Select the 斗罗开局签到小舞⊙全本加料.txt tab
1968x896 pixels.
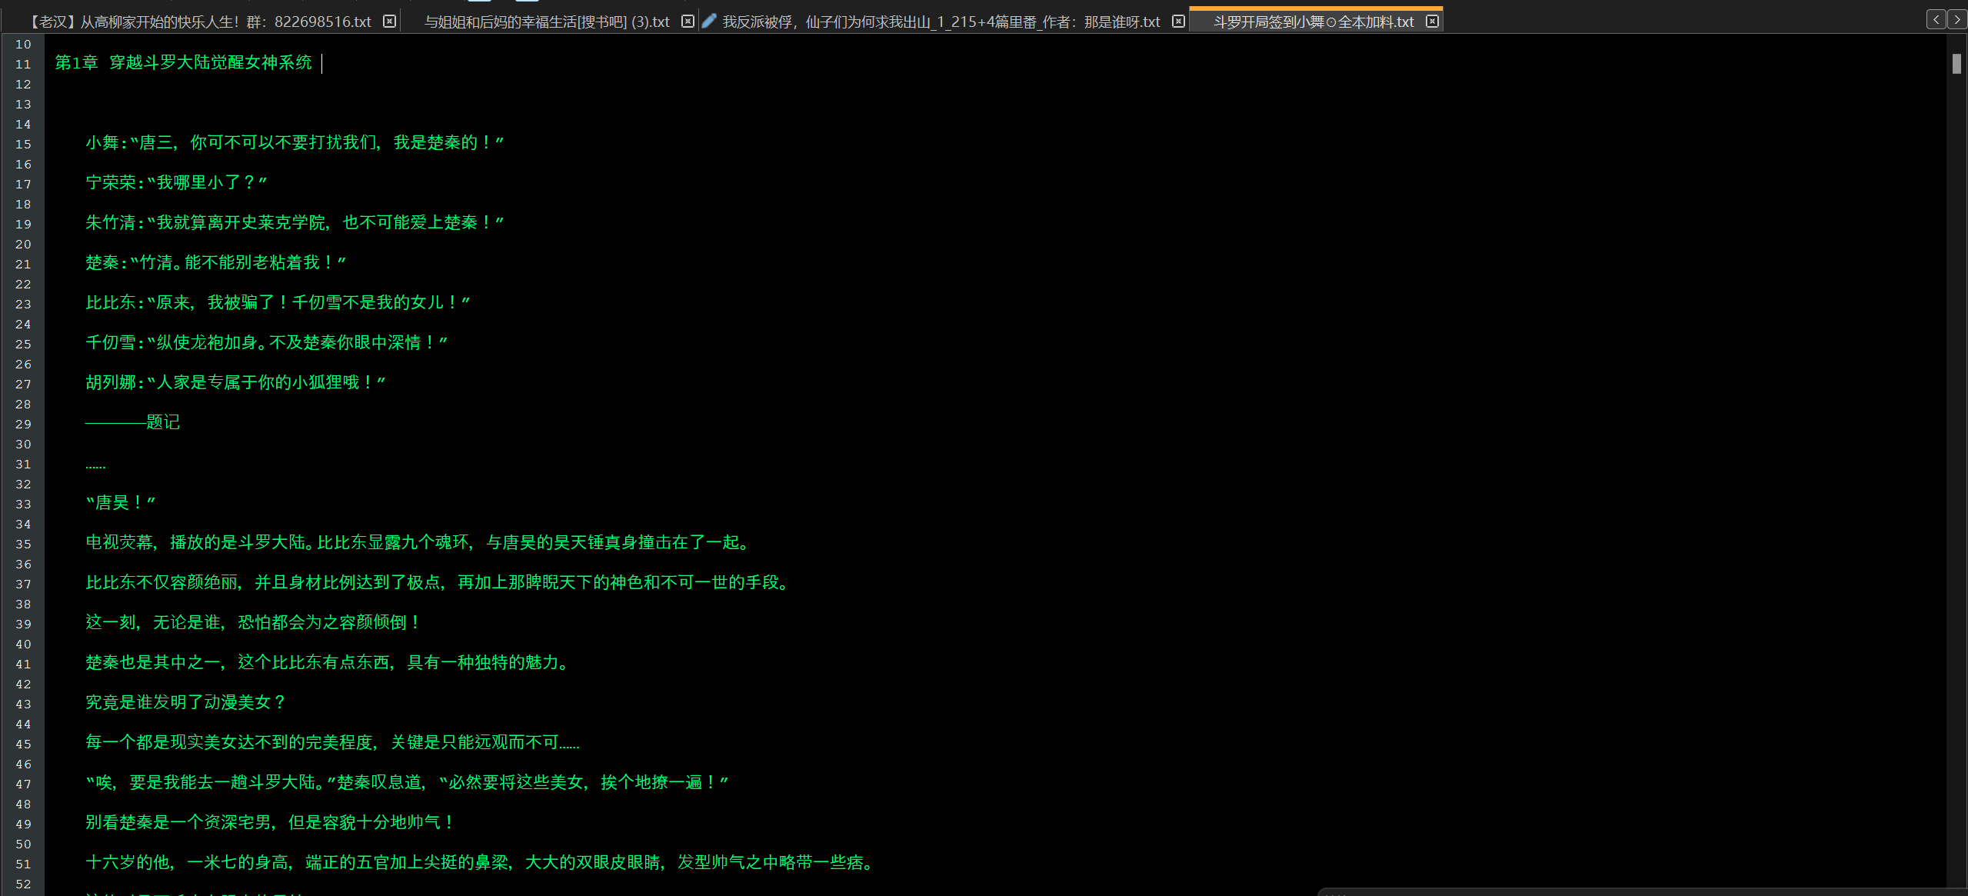click(x=1313, y=22)
